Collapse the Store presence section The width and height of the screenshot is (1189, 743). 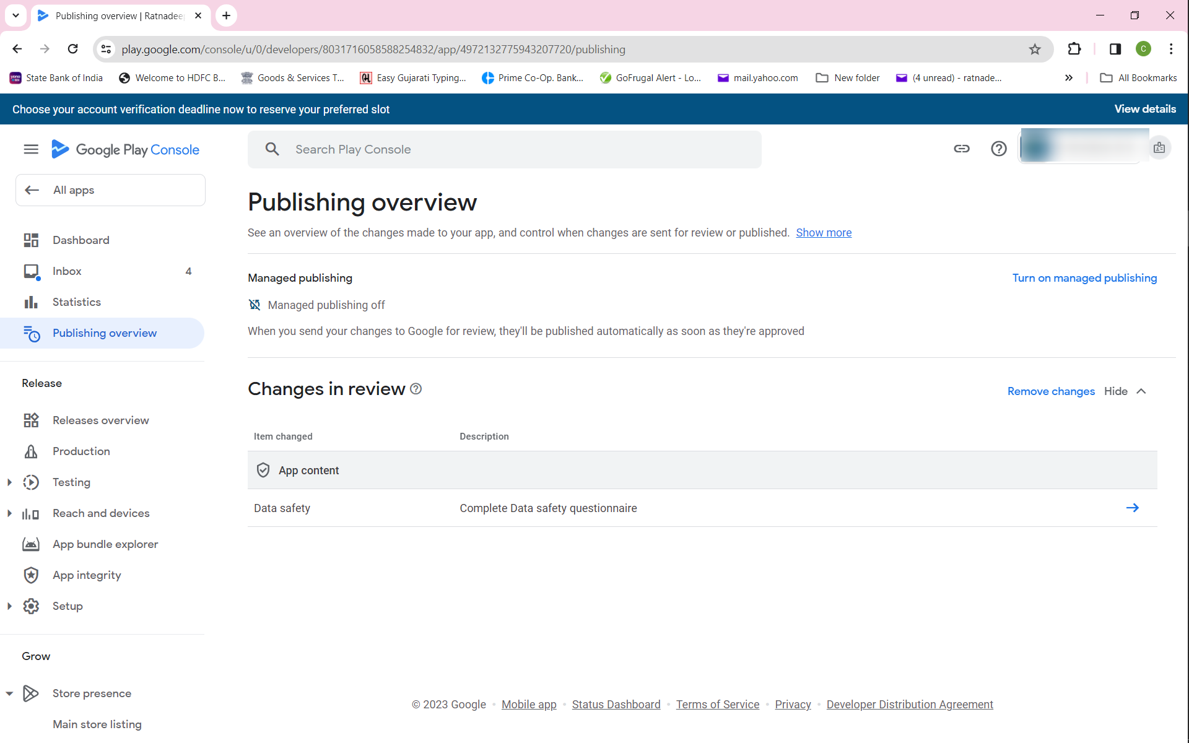tap(9, 693)
